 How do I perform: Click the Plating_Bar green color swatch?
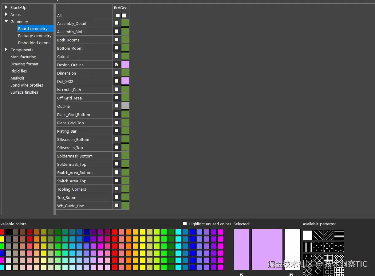pos(125,131)
